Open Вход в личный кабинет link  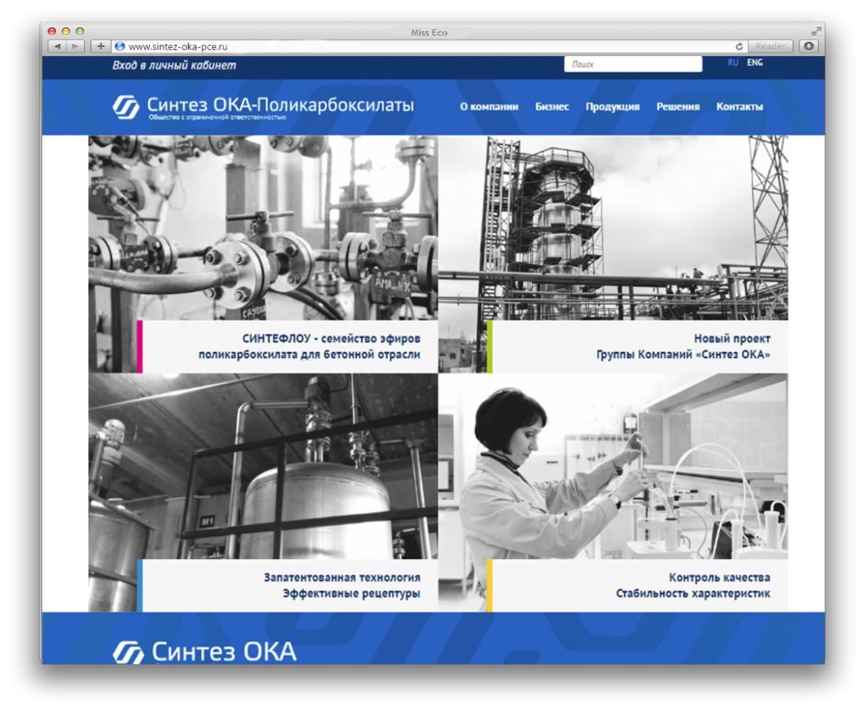174,66
